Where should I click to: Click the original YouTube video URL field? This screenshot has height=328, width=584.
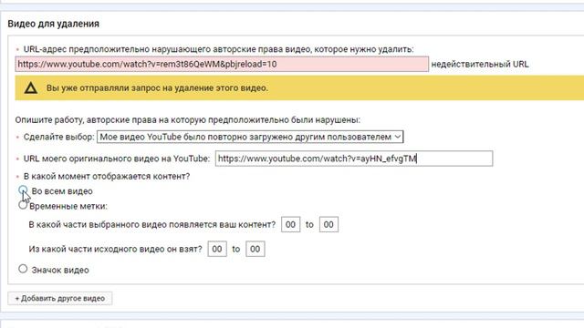pos(354,159)
